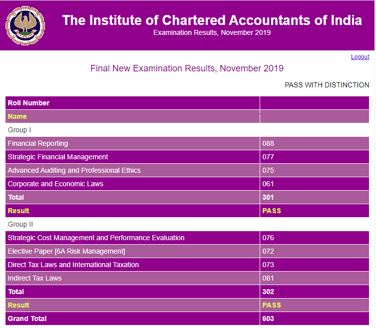This screenshot has height=328, width=376.
Task: Click the Advanced Auditing and Professional Ethics row
Action: [x=74, y=170]
